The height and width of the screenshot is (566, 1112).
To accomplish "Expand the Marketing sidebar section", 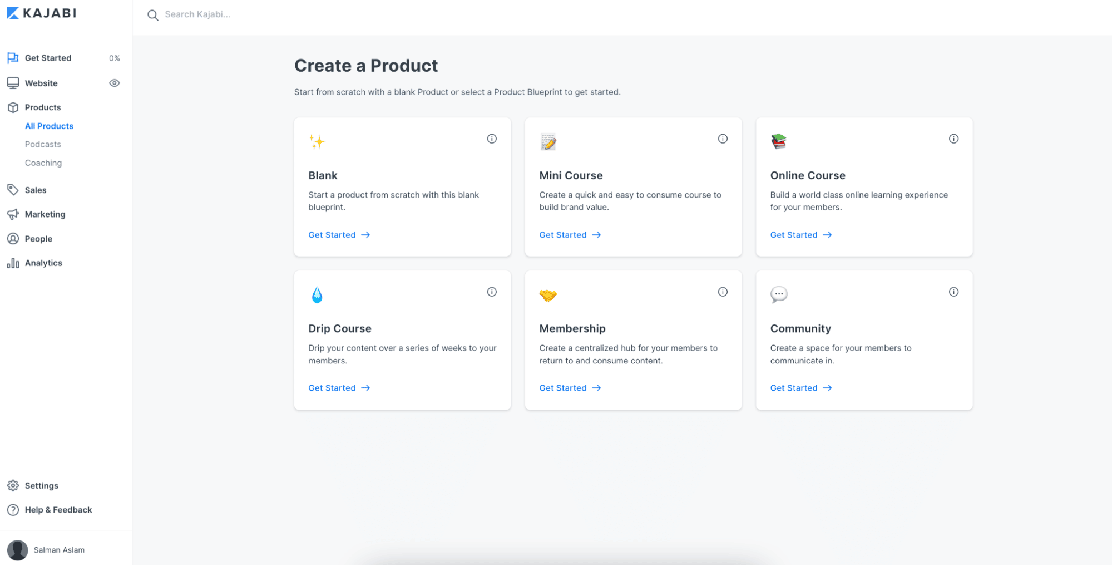I will pyautogui.click(x=45, y=214).
